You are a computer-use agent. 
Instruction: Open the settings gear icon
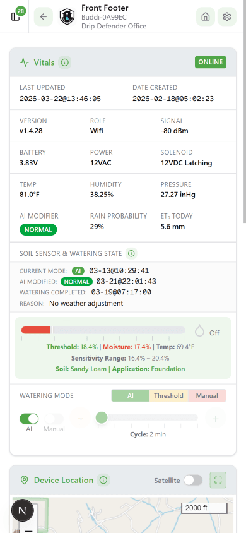[x=226, y=16]
